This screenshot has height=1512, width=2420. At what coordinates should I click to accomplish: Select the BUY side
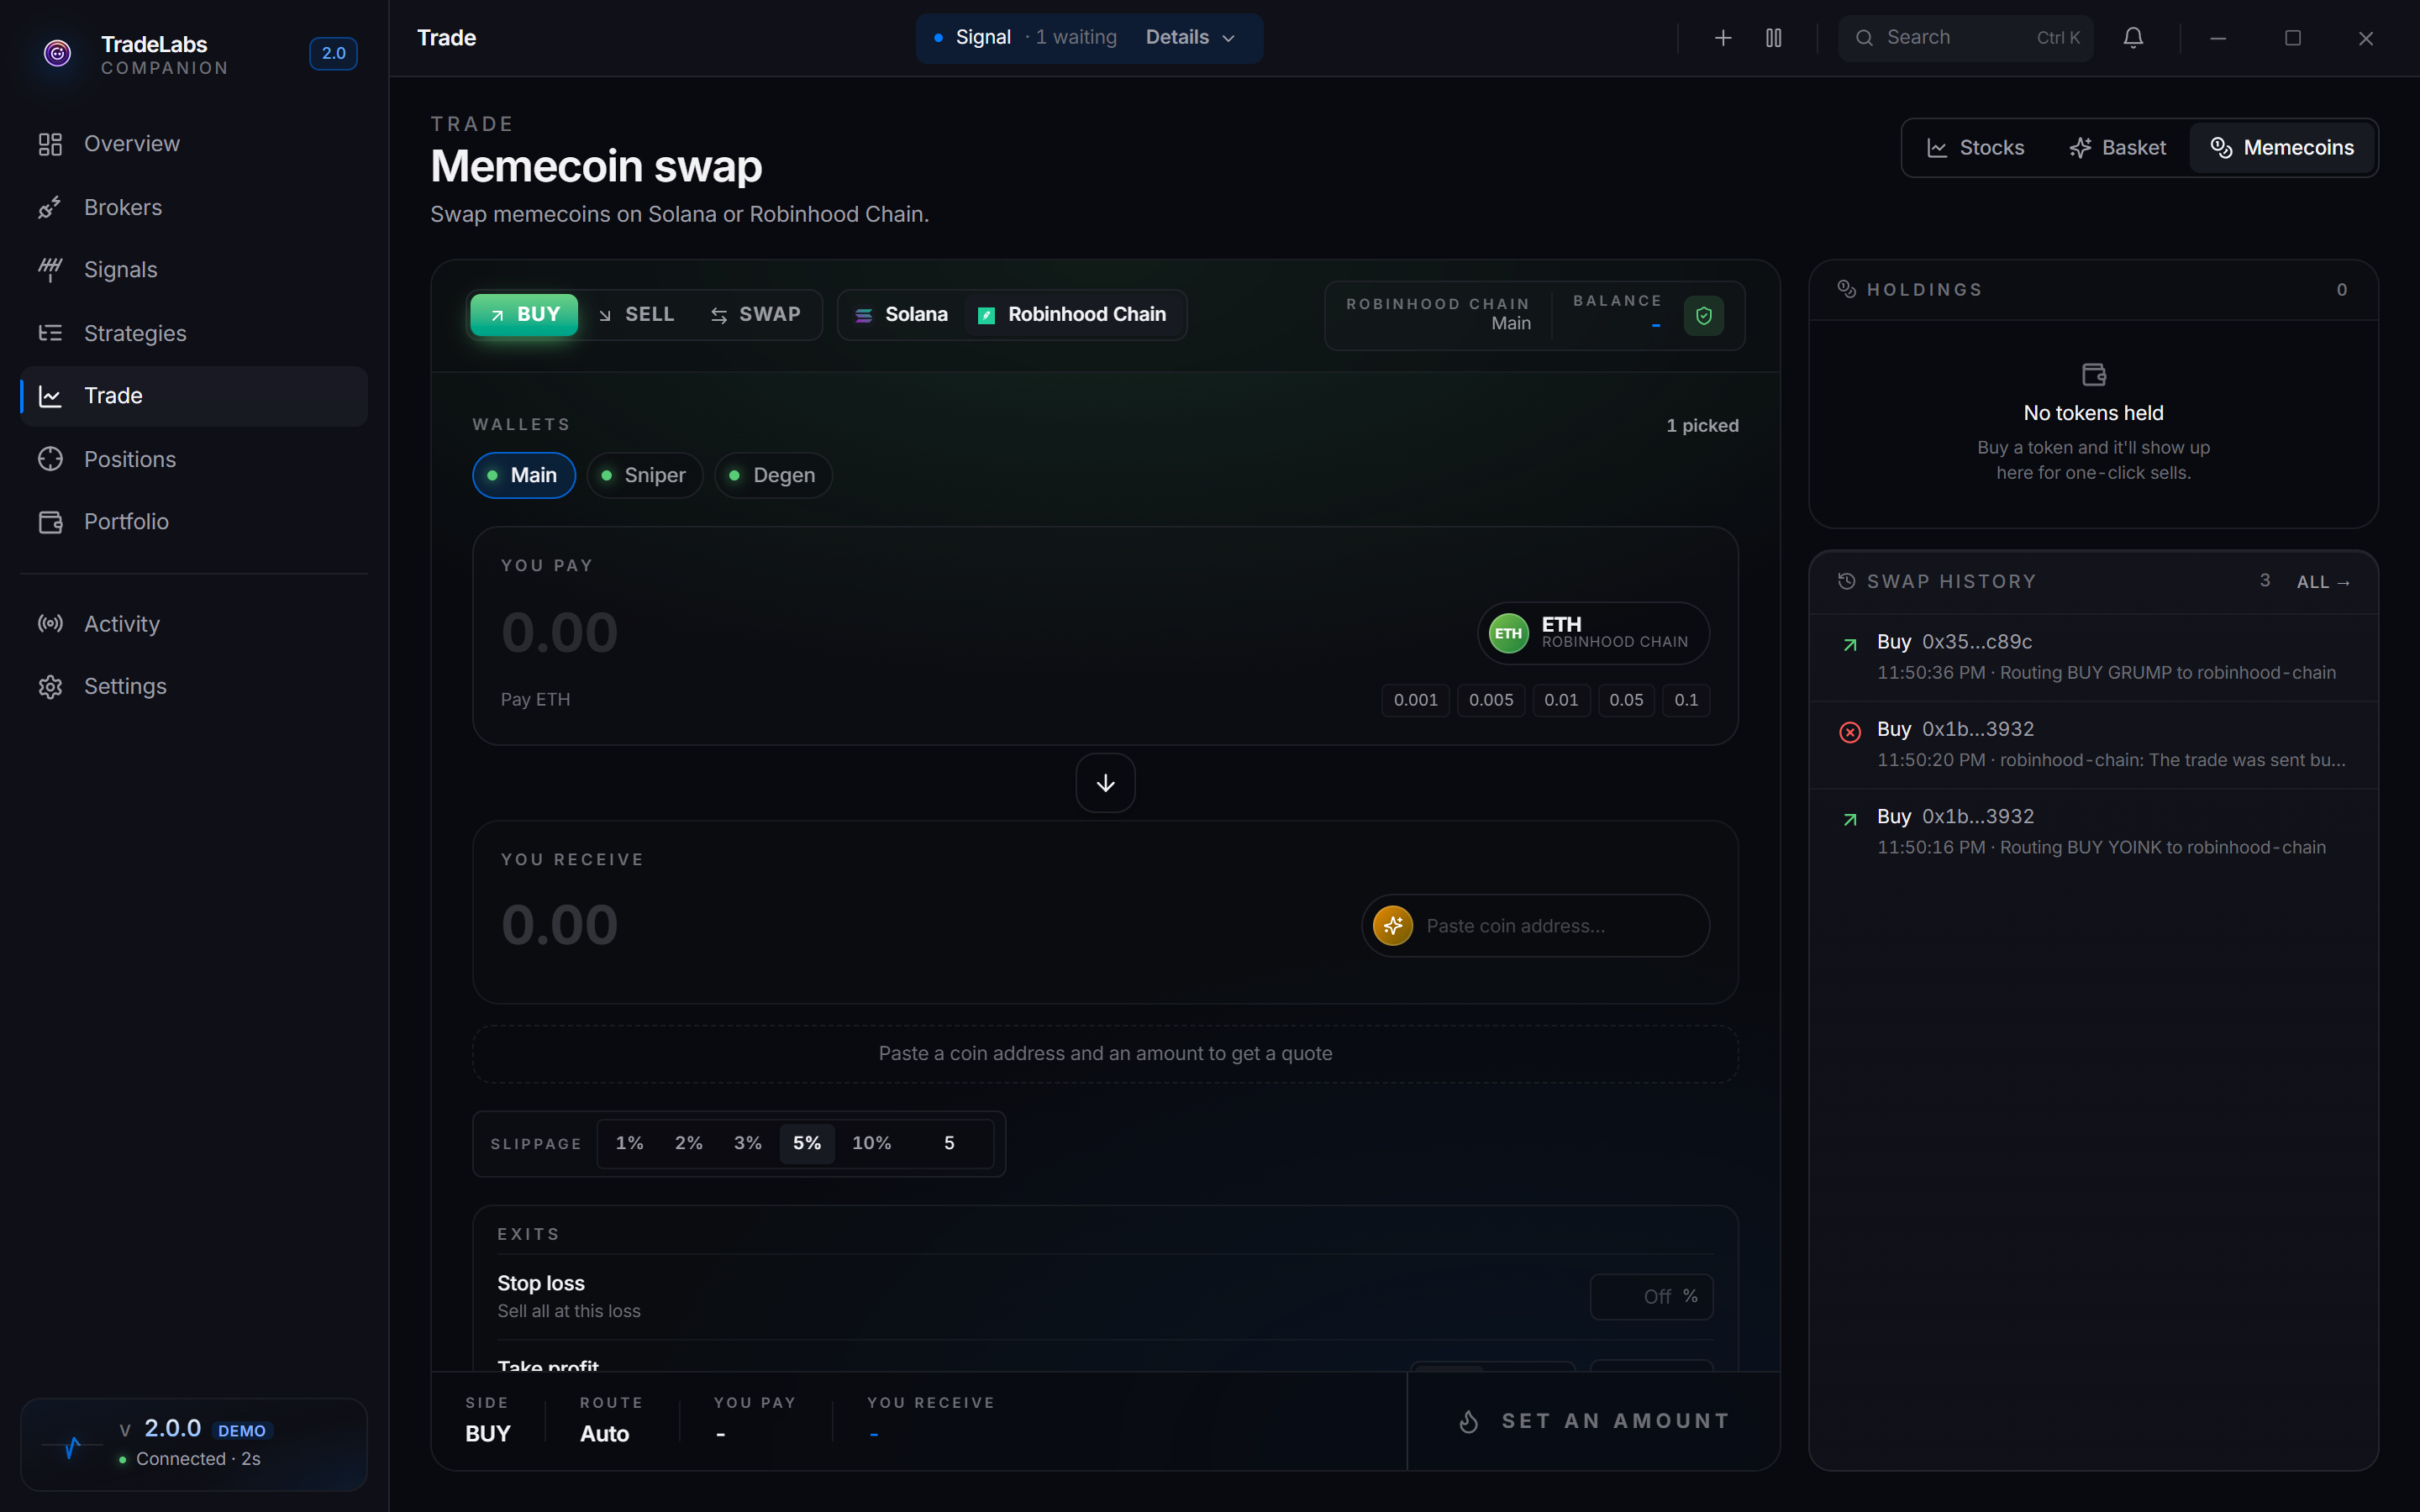[x=524, y=315]
